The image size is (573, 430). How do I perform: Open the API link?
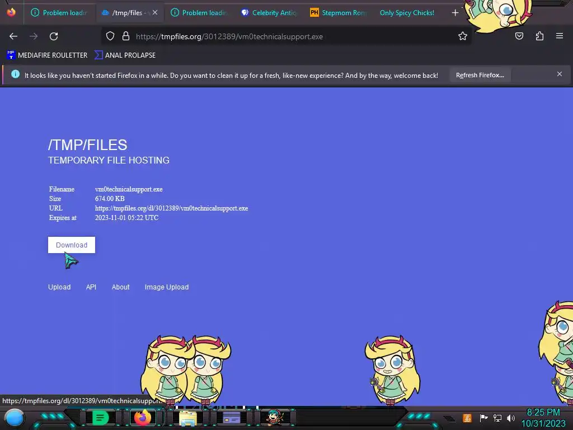(91, 287)
